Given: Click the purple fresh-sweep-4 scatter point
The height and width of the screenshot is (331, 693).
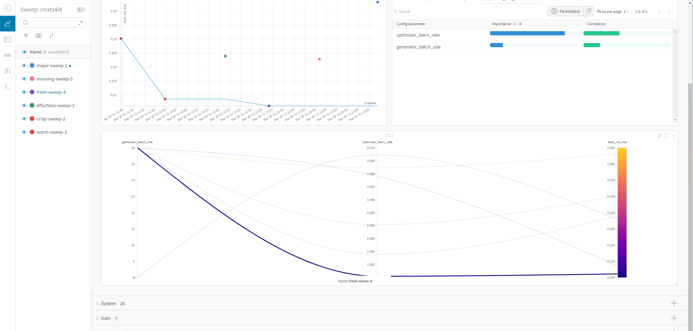Looking at the screenshot, I should point(269,106).
